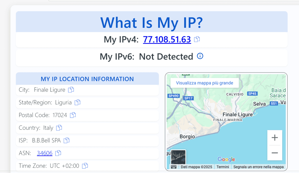
Task: Zoom in on the map
Action: [274, 138]
